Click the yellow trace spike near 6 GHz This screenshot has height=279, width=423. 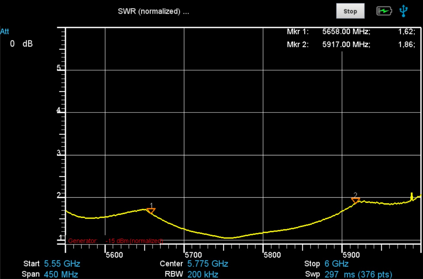(411, 196)
